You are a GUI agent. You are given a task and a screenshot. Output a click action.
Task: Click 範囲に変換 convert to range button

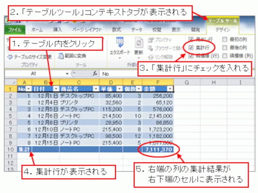click(x=72, y=56)
